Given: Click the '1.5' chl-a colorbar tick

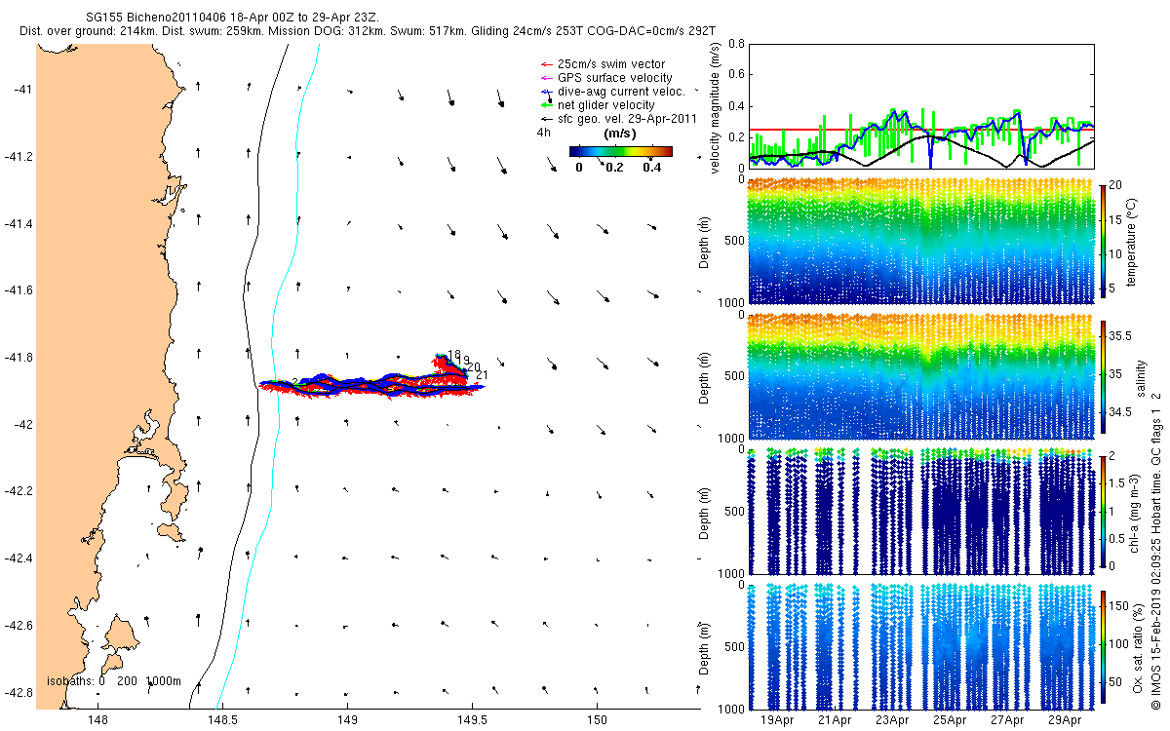Looking at the screenshot, I should pos(1116,481).
